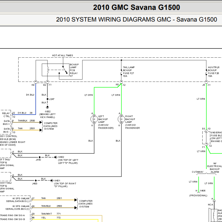This screenshot has height=222, width=222.
Task: Click the 'TAIL LAMP BCK/UP FUSE F27 10A' label
Action: coord(129,72)
